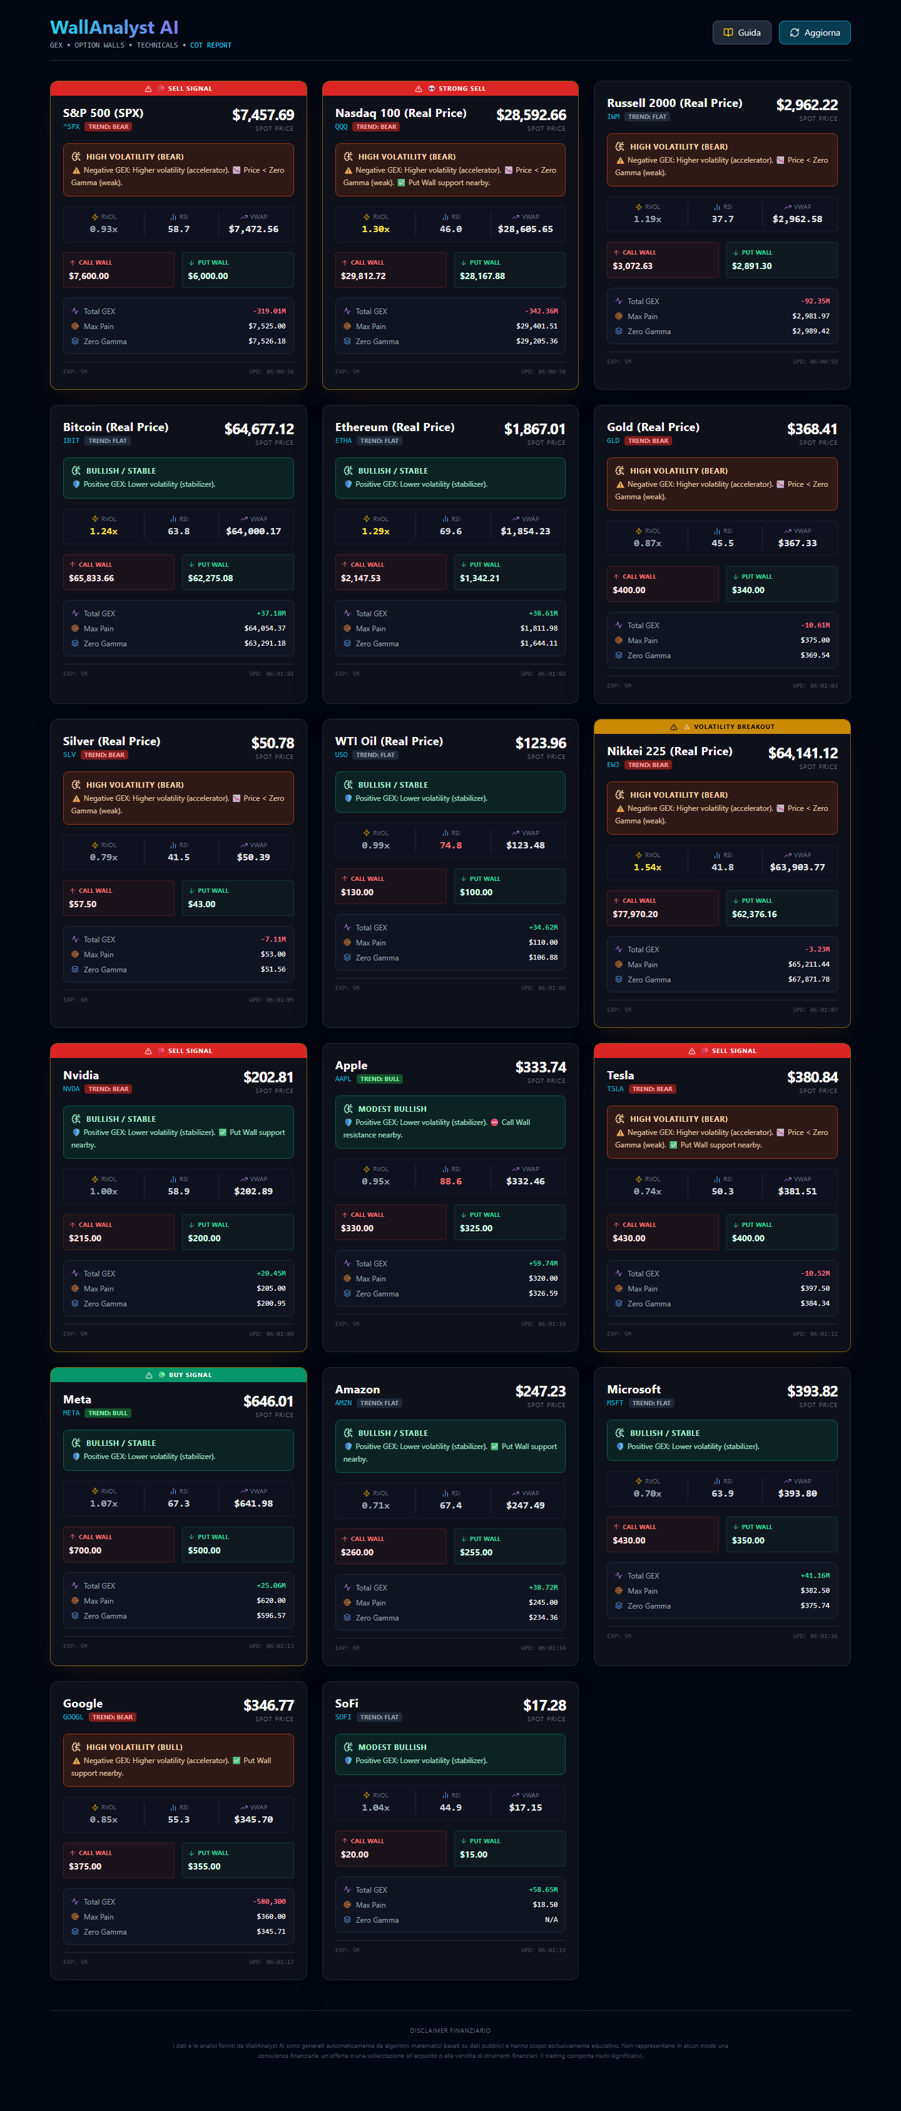Click Silver Zero Gamma value $51.56
Screen dimensions: 901x2111
pyautogui.click(x=273, y=969)
